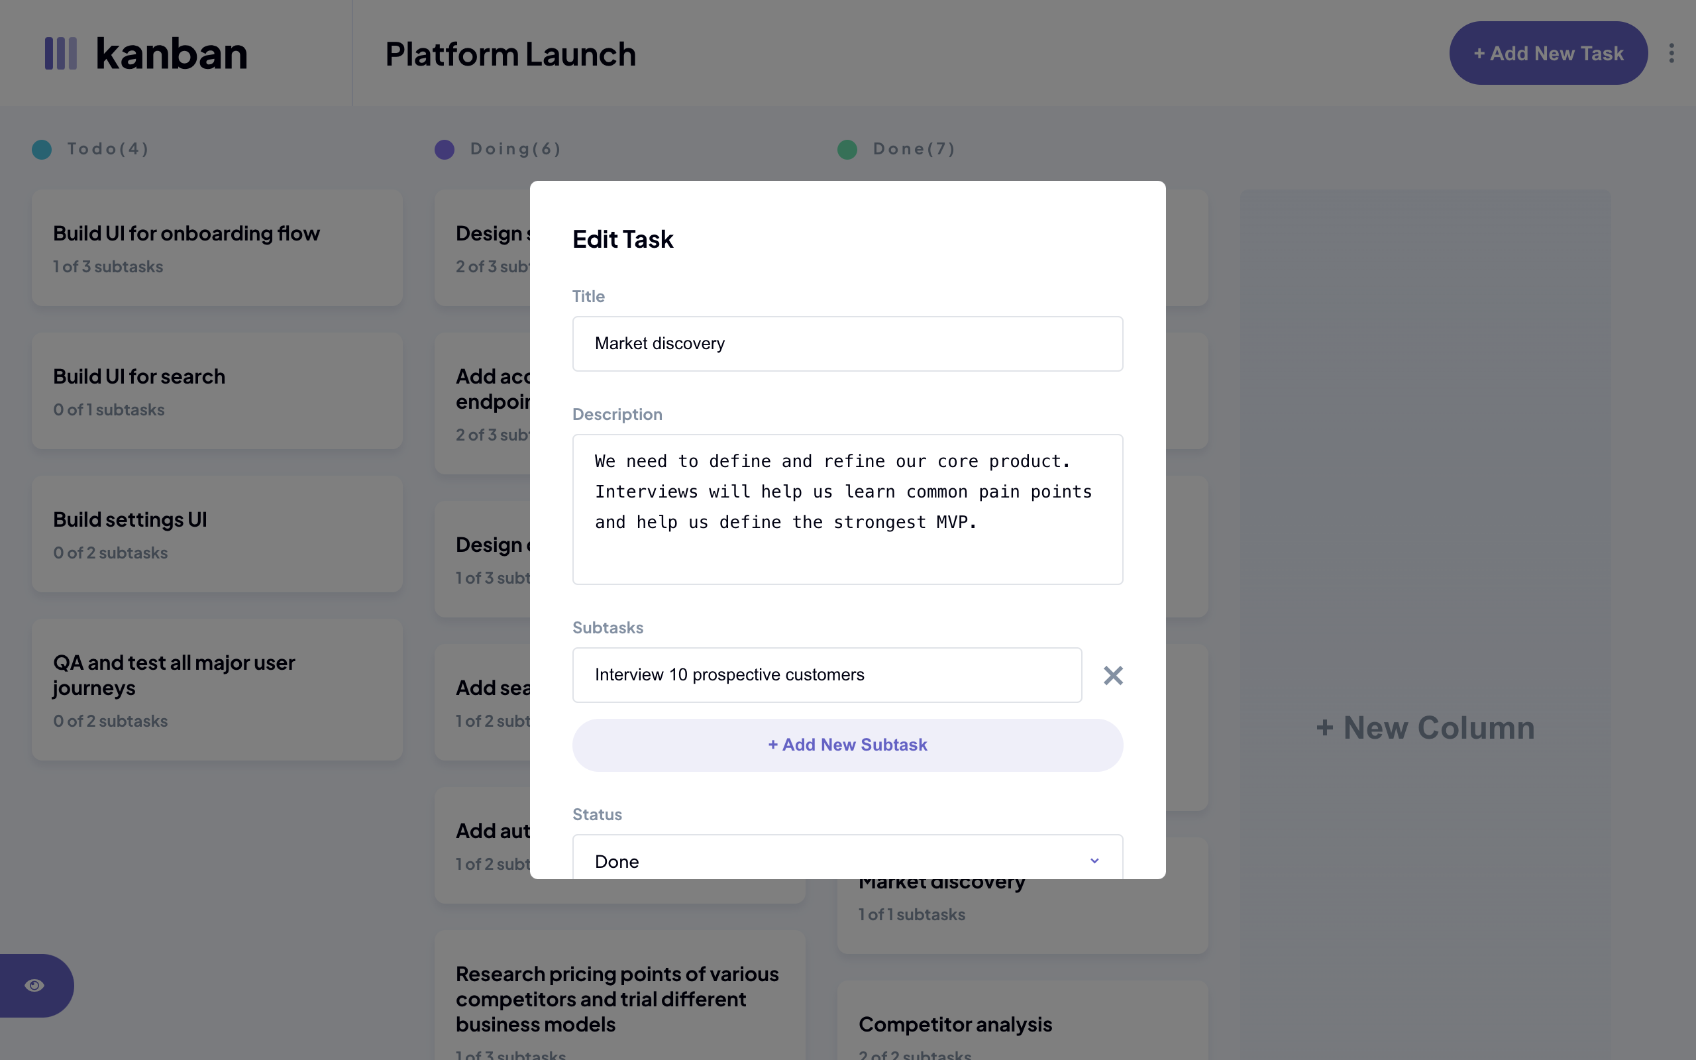Click the + Add New Column button
This screenshot has width=1696, height=1060.
pos(1425,728)
